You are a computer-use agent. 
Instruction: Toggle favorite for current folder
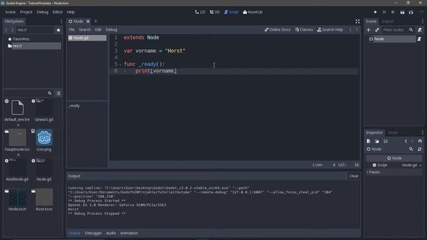click(x=58, y=30)
